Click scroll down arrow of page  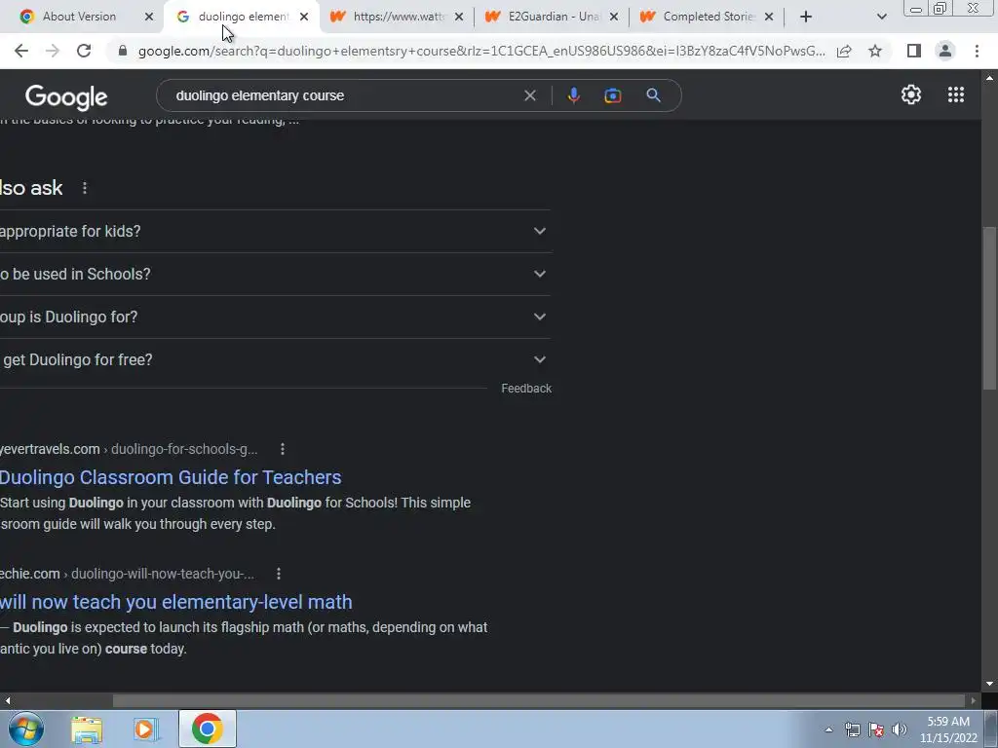989,684
